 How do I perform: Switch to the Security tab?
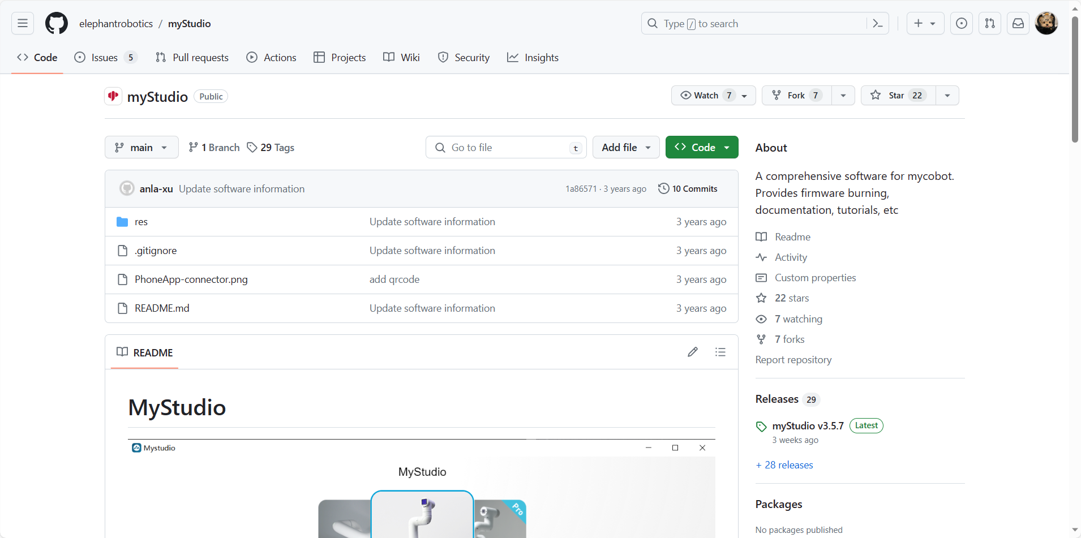464,57
